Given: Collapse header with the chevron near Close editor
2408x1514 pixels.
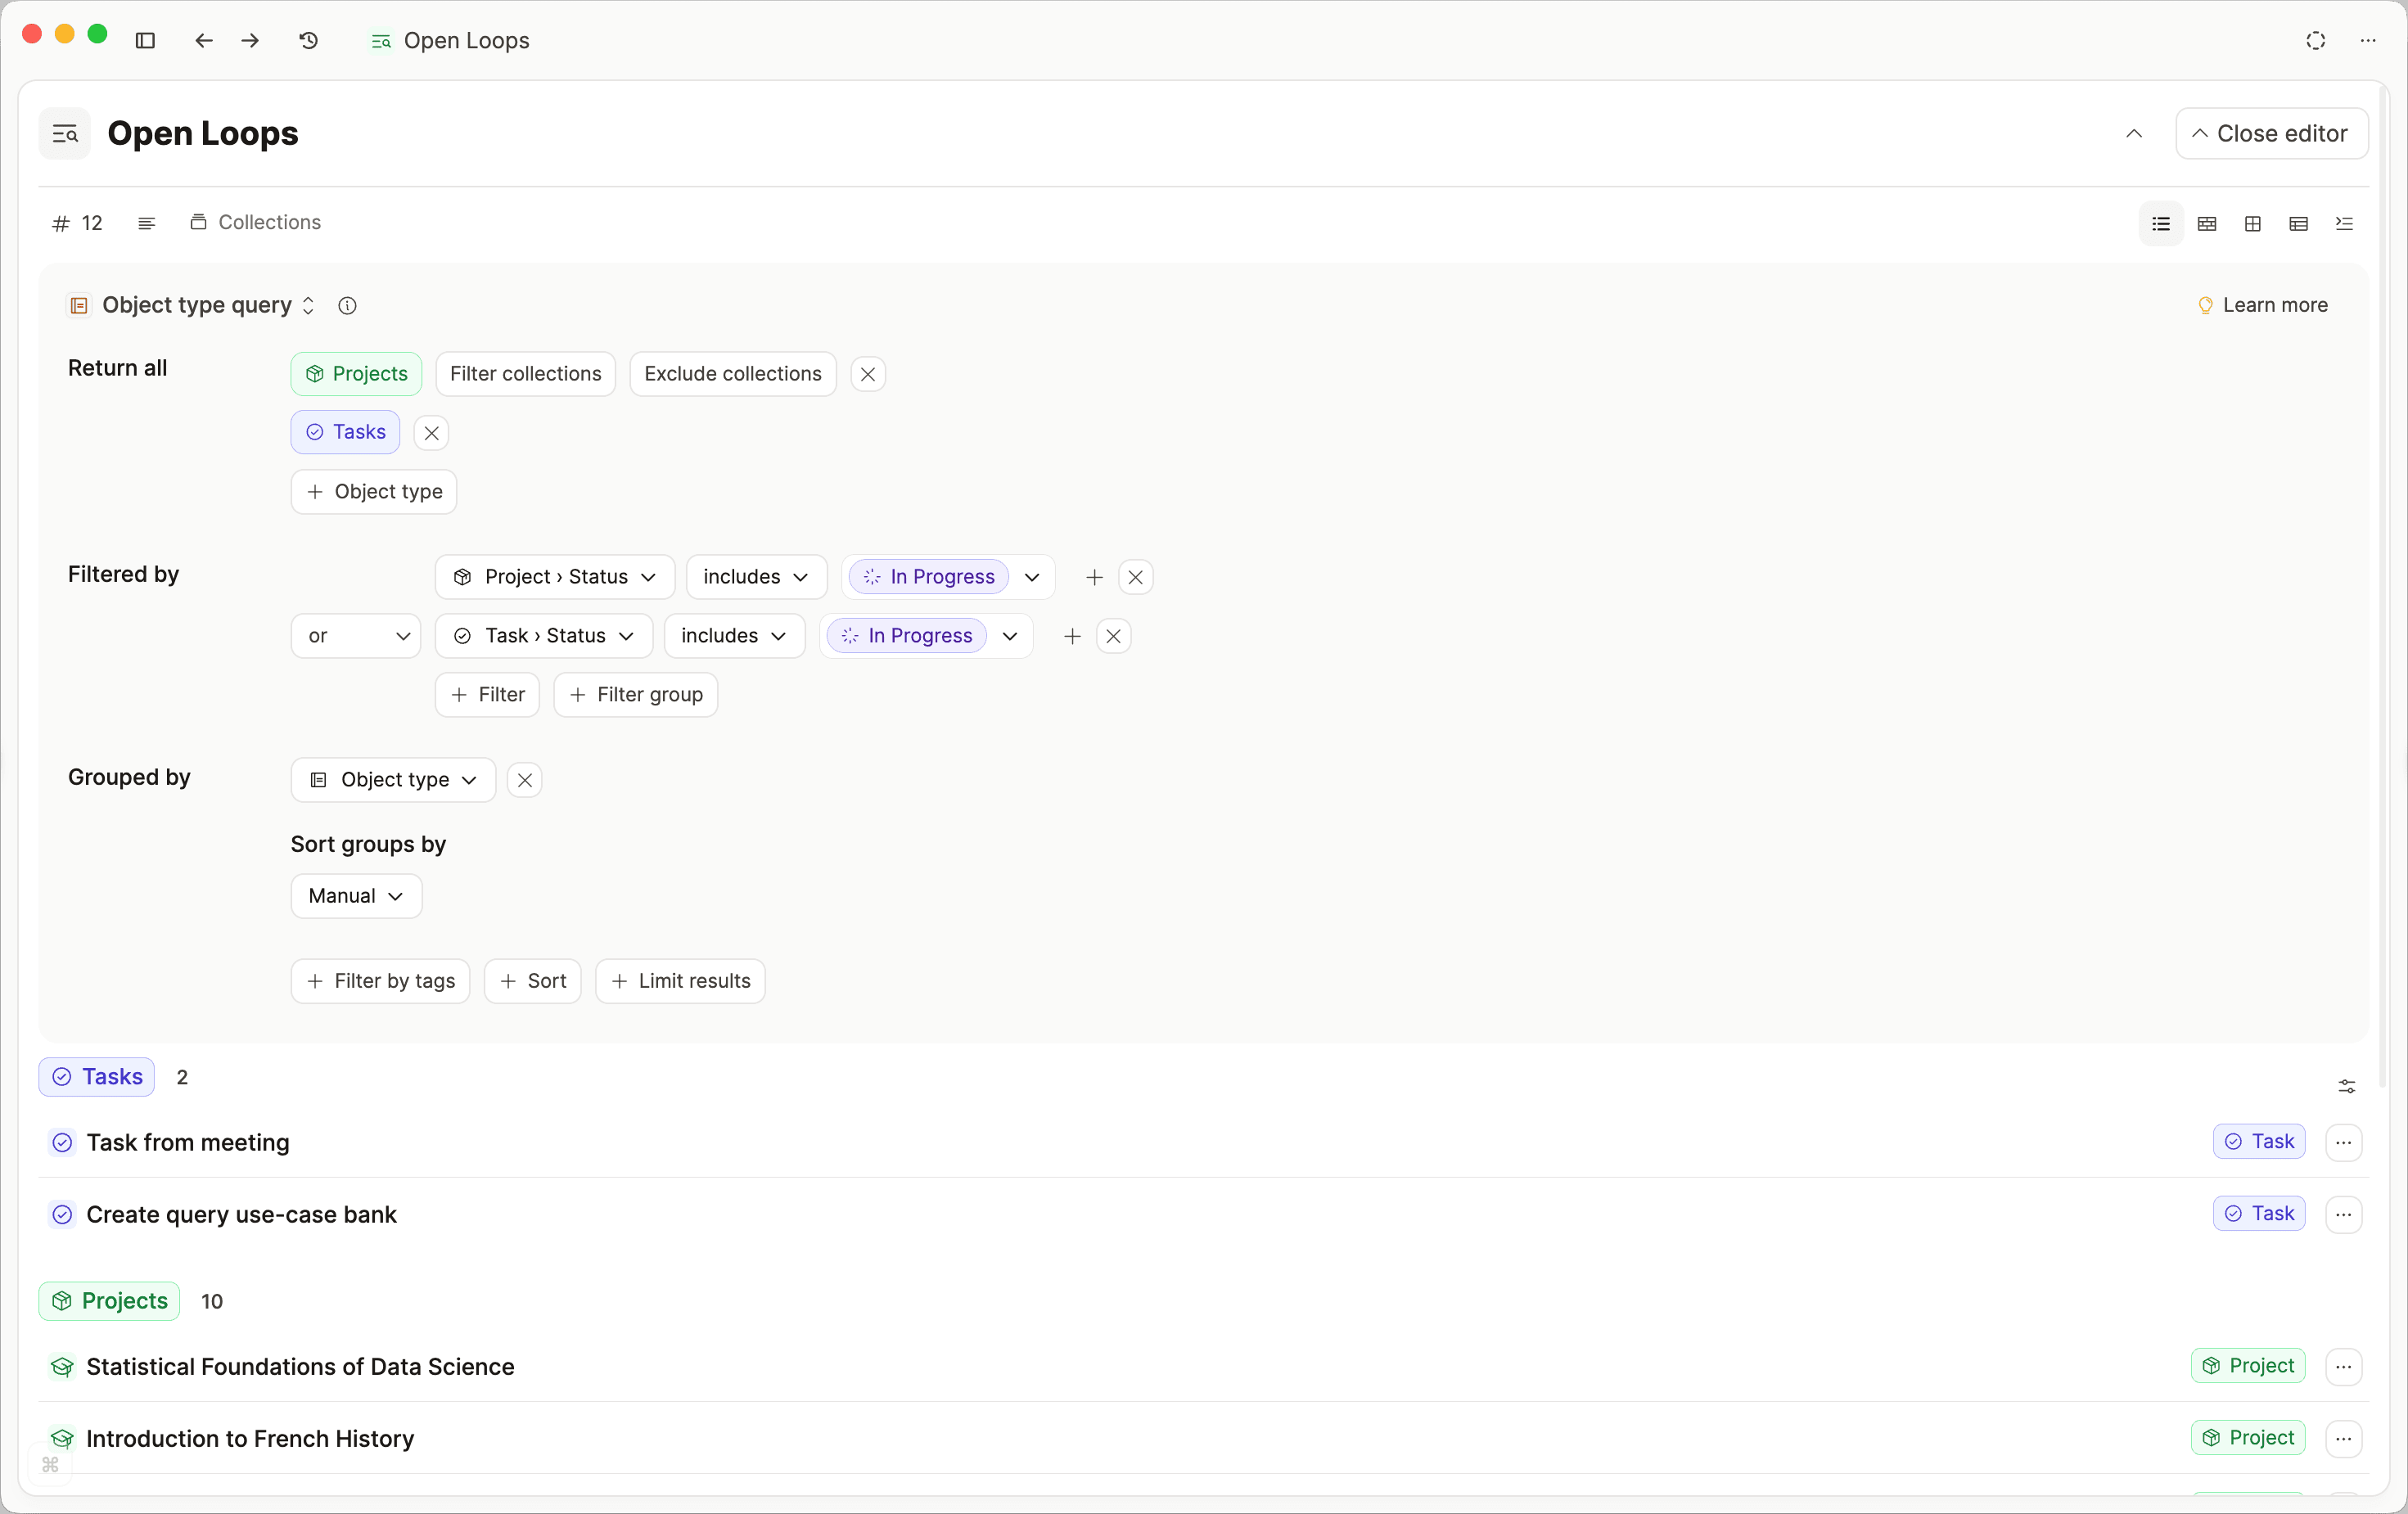Looking at the screenshot, I should (2134, 134).
